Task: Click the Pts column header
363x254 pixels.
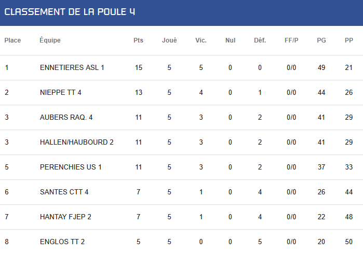Action: point(139,40)
